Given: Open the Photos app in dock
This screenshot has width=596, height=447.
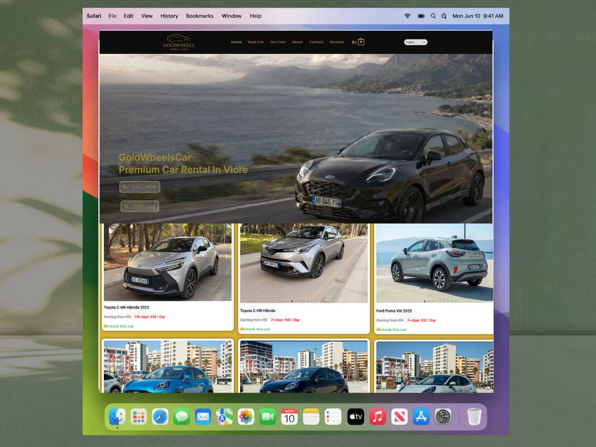Looking at the screenshot, I should tap(246, 417).
